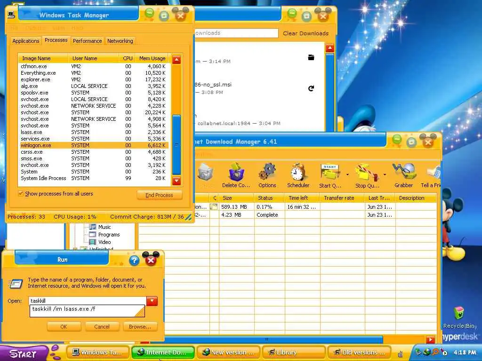
Task: Open Old versions taskbar button
Action: [359, 353]
